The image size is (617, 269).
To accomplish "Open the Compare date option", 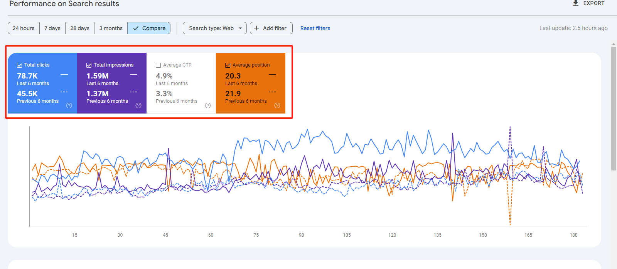I will (149, 28).
